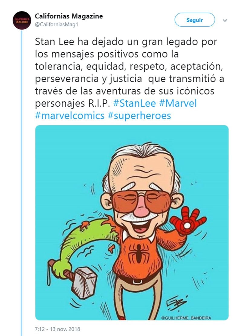
Task: Open the #Marvel hashtag
Action: coord(178,104)
